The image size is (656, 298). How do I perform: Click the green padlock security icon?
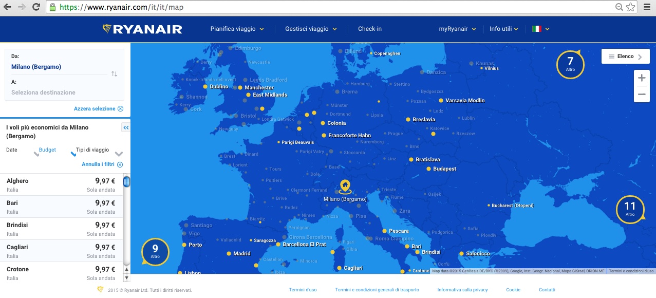52,7
